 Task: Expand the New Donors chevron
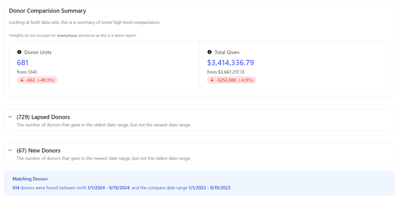(x=10, y=151)
